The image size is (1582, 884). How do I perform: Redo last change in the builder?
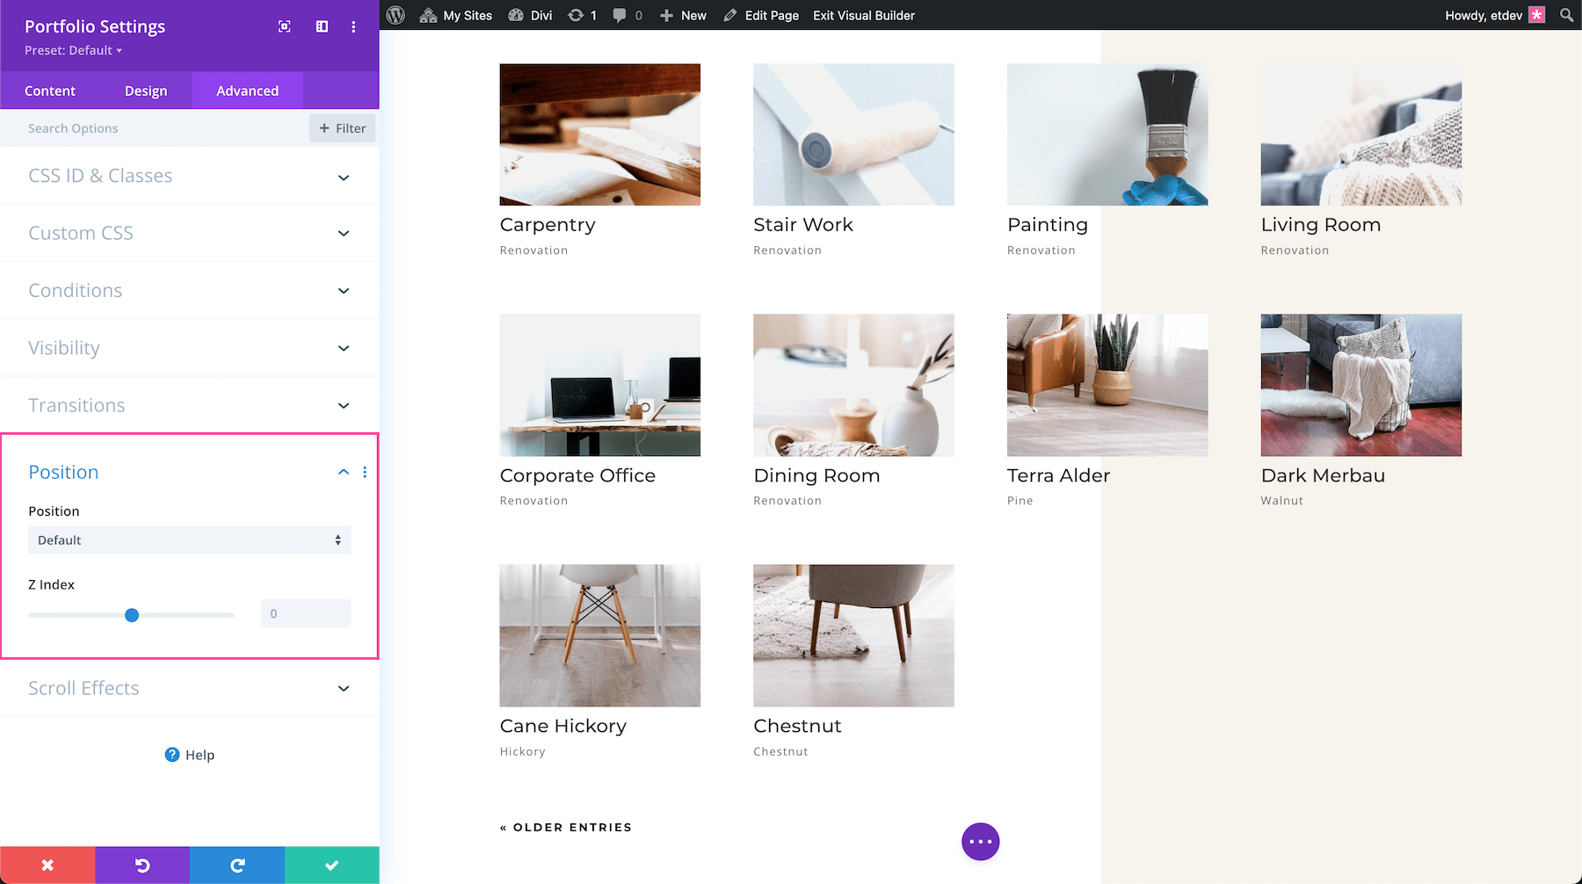click(236, 865)
